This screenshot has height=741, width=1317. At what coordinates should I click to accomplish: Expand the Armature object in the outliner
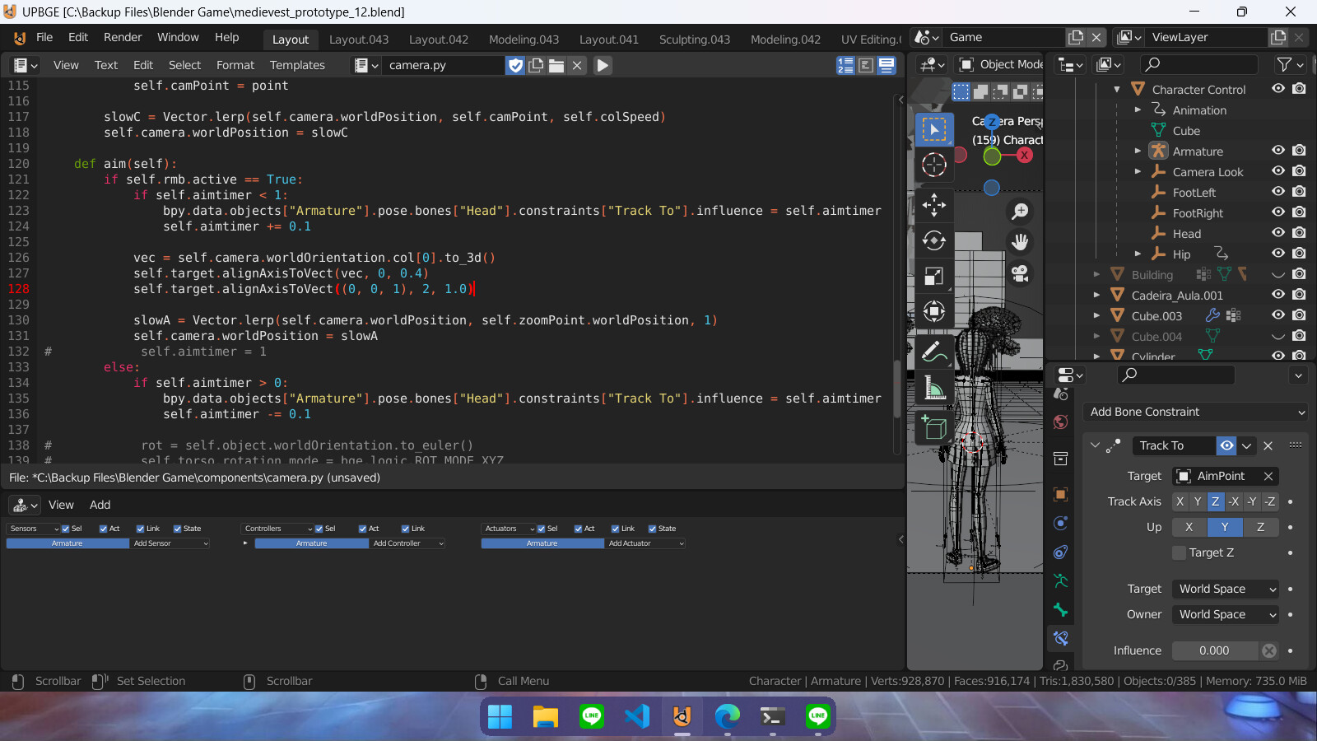tap(1138, 151)
